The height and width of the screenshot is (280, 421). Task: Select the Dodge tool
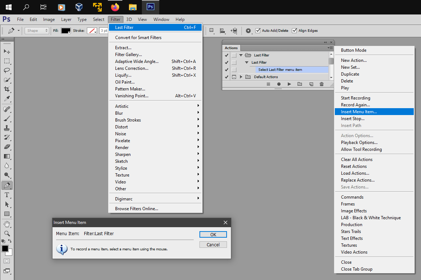7,175
